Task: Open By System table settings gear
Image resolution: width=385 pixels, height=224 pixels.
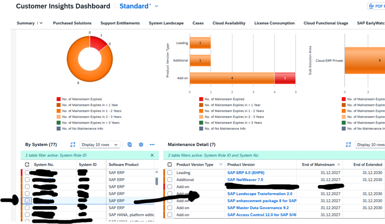Action: [x=141, y=145]
